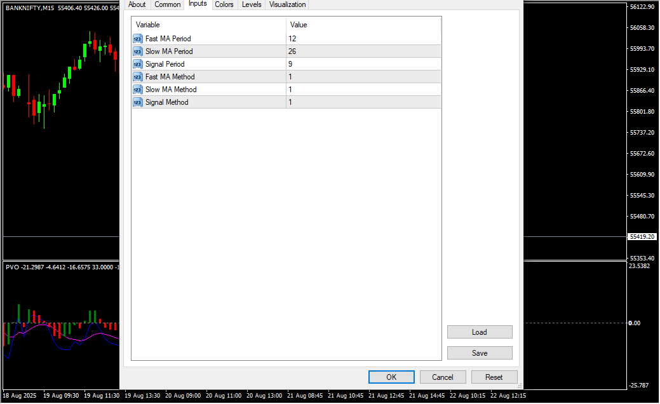The width and height of the screenshot is (660, 404).
Task: Select the Fast MA Period value 12
Action: click(292, 39)
